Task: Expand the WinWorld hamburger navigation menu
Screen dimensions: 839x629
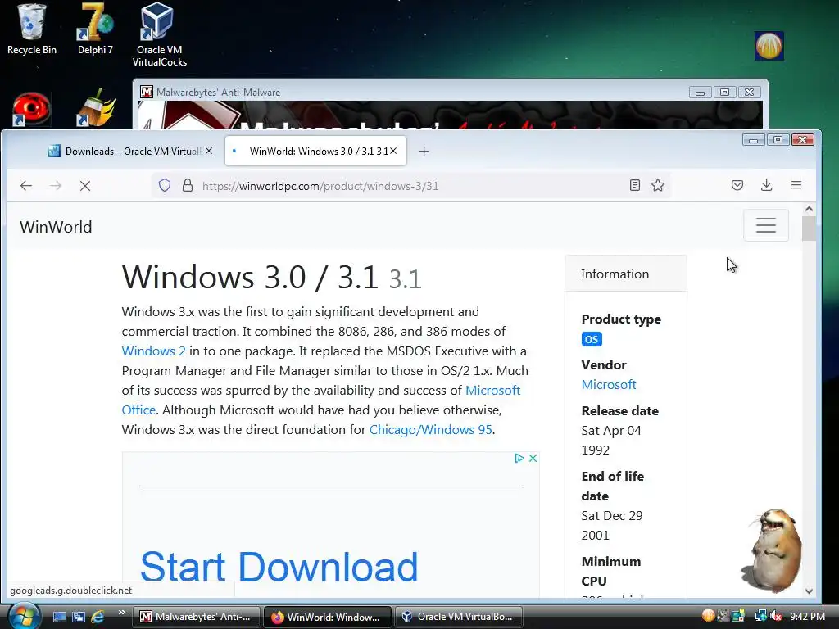Action: [766, 225]
